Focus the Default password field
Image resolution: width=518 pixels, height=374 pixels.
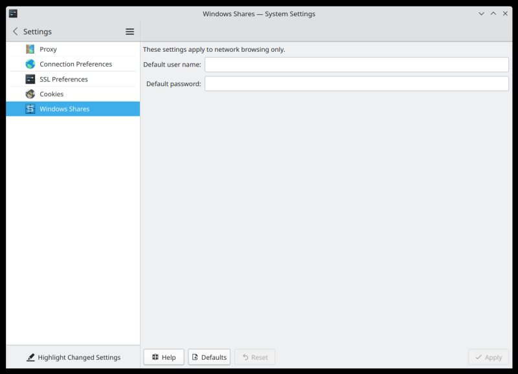357,84
